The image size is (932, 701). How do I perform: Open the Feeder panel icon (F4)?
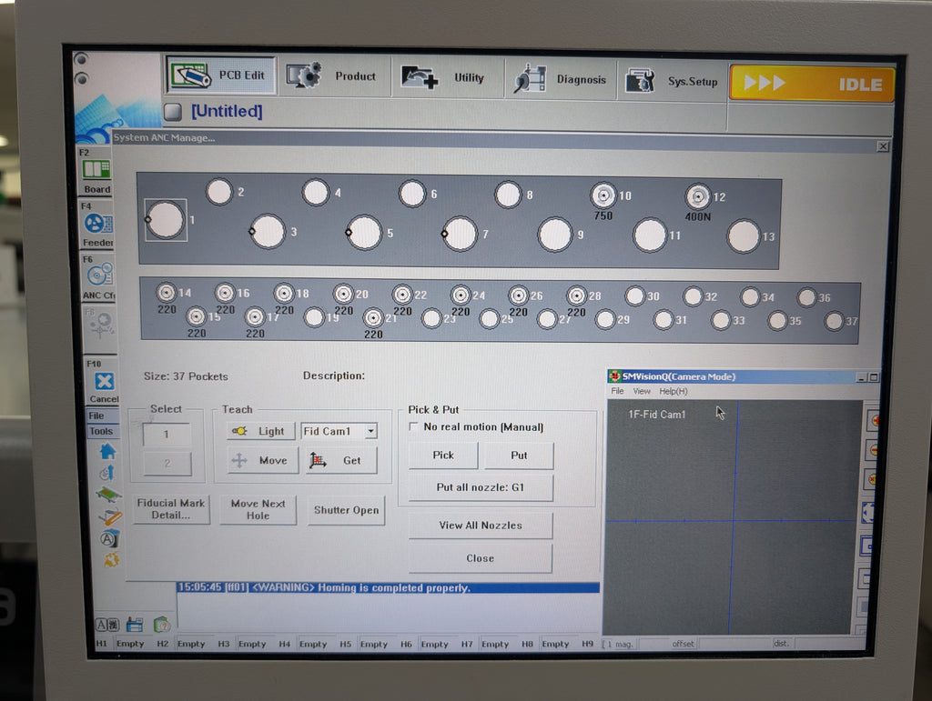tap(98, 224)
